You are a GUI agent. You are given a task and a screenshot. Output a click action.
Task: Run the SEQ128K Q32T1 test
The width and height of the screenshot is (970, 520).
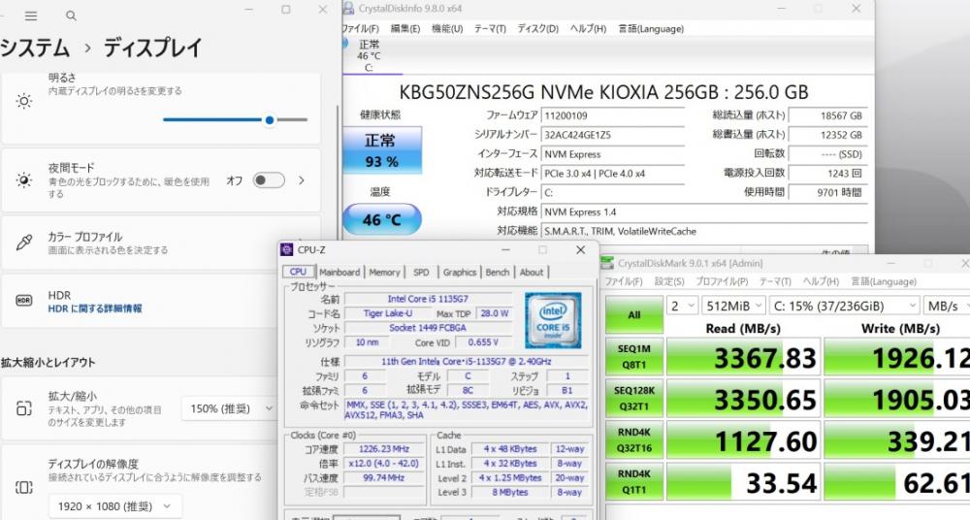point(634,398)
